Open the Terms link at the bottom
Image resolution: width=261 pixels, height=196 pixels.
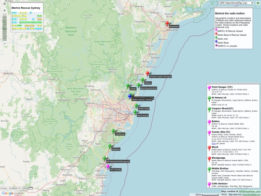coord(224,195)
